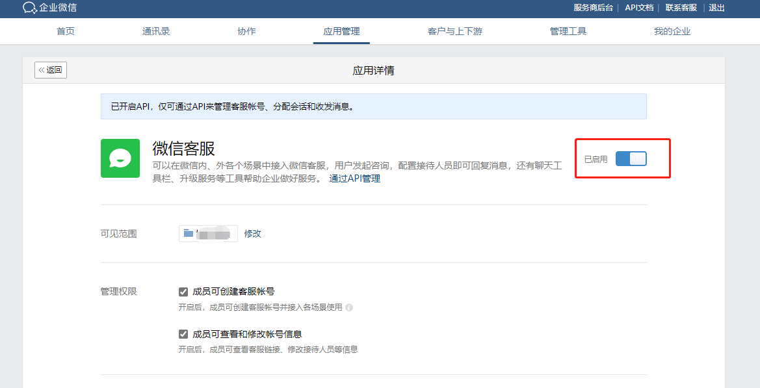Open the API文档 link
Viewport: 760px width, 388px height.
pyautogui.click(x=639, y=8)
